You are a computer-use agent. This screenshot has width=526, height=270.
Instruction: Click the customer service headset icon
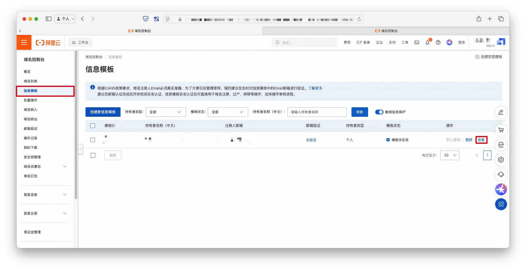[501, 175]
